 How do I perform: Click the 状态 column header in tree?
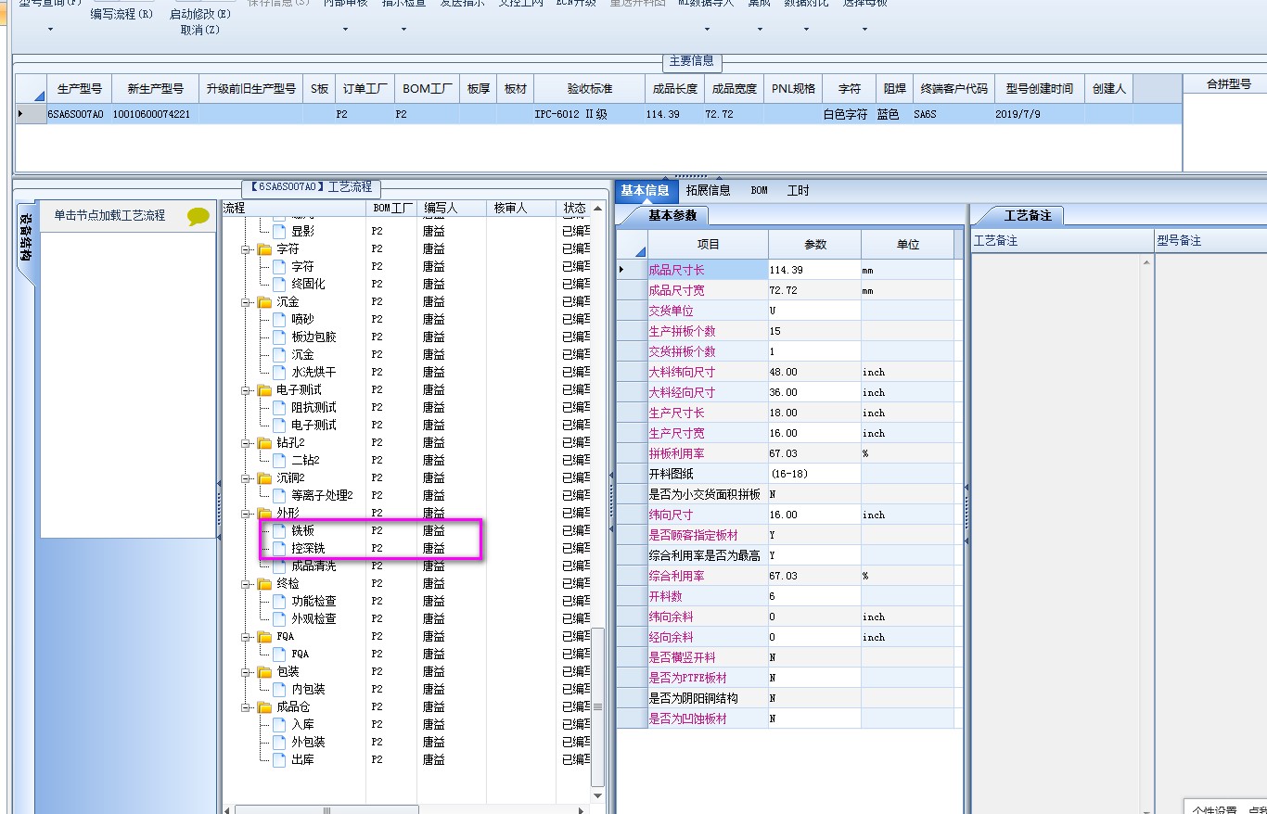pyautogui.click(x=575, y=208)
